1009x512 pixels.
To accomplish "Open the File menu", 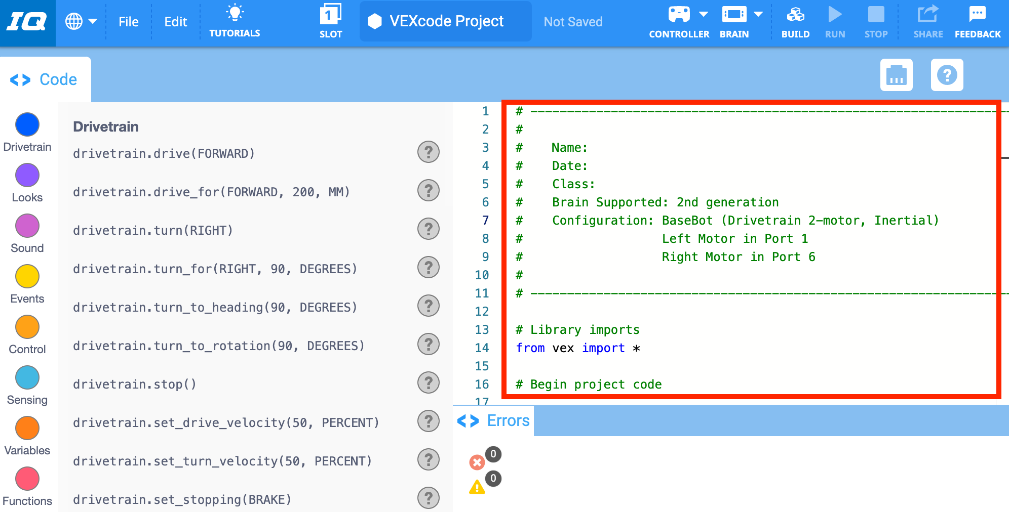I will click(x=128, y=21).
